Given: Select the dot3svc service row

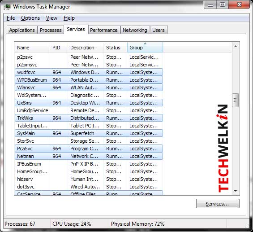Looking at the screenshot, I should coord(89,187).
